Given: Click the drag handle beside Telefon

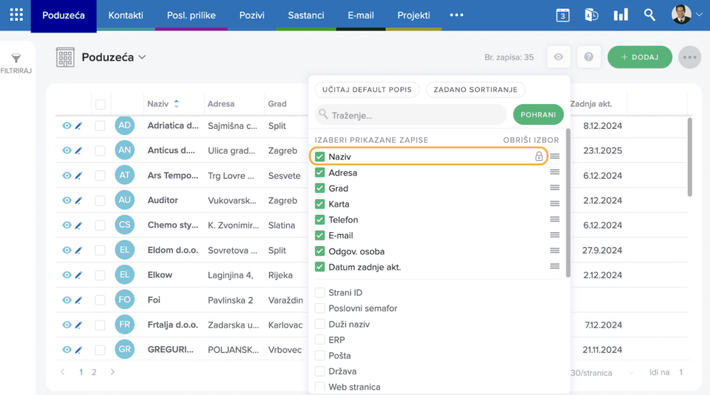Looking at the screenshot, I should tap(555, 220).
